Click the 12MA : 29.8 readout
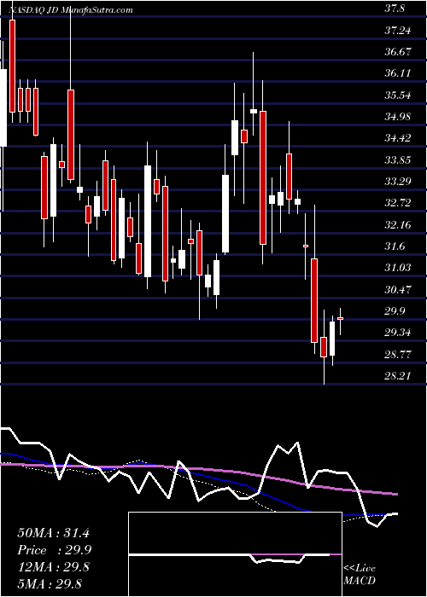 coord(53,566)
